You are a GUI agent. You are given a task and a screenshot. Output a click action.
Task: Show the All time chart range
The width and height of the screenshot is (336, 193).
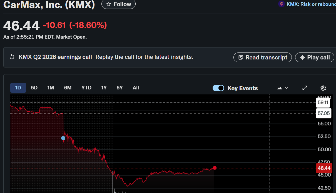[136, 88]
